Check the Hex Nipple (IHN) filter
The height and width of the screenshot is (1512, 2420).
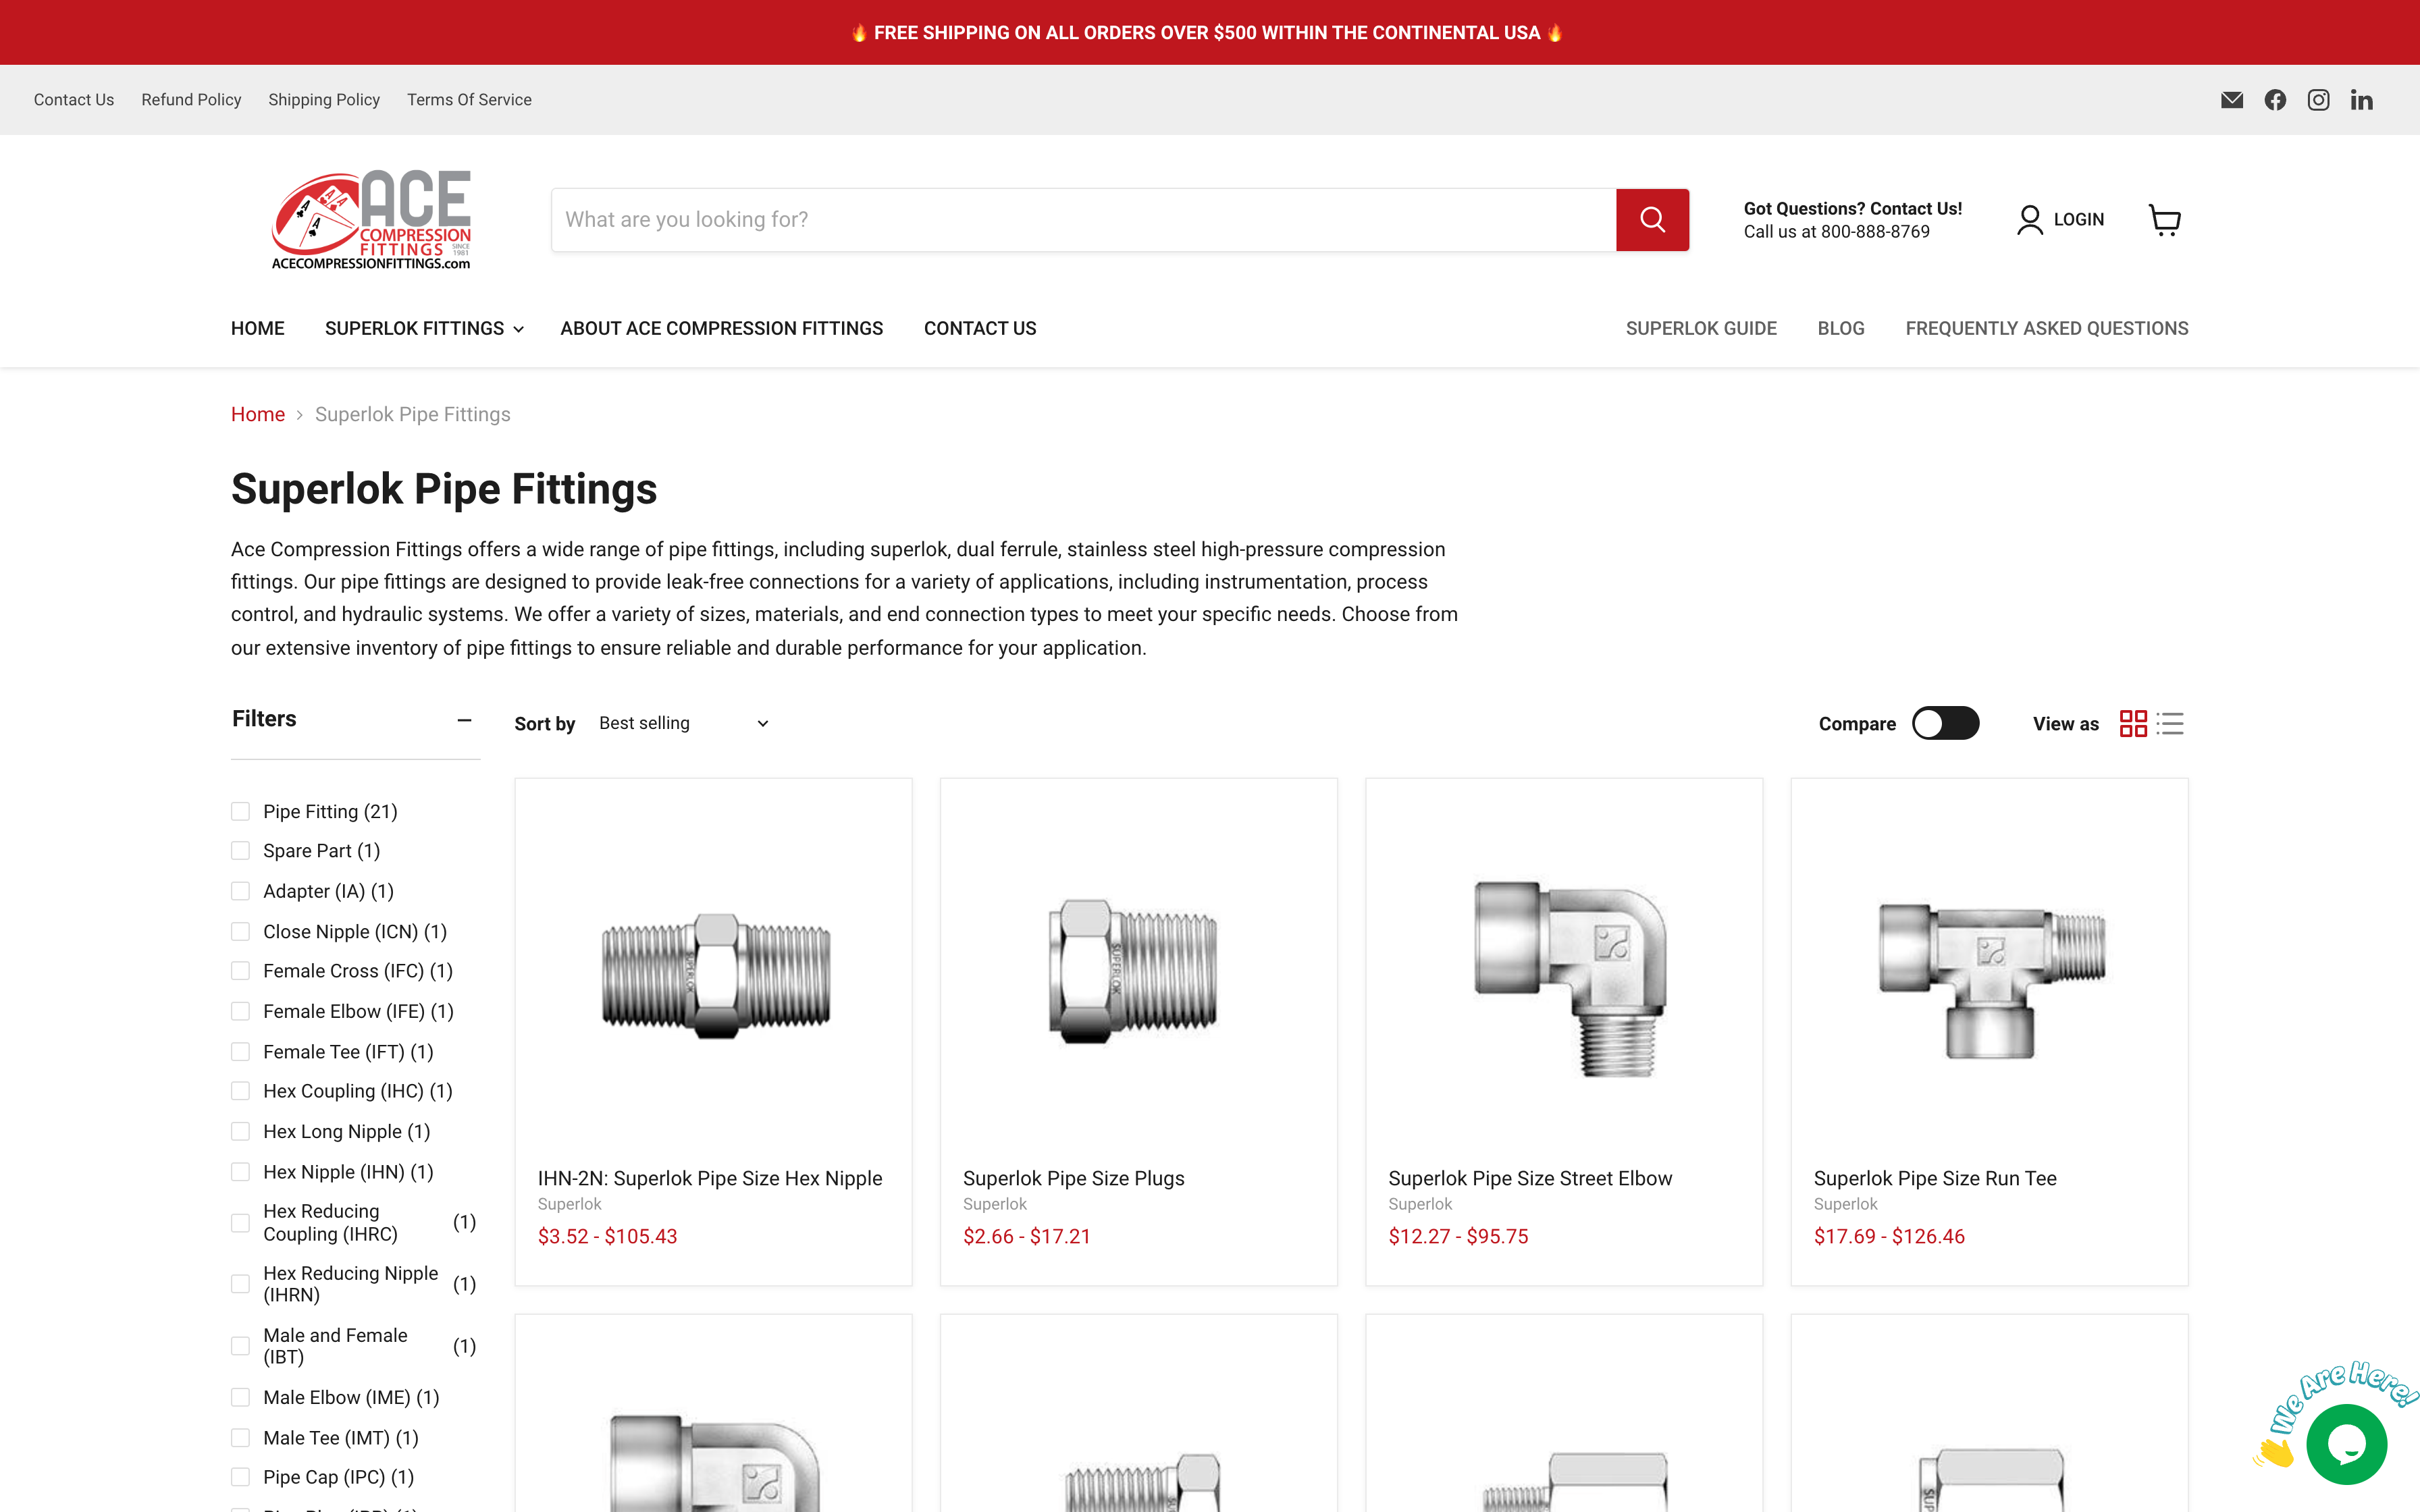[x=240, y=1171]
